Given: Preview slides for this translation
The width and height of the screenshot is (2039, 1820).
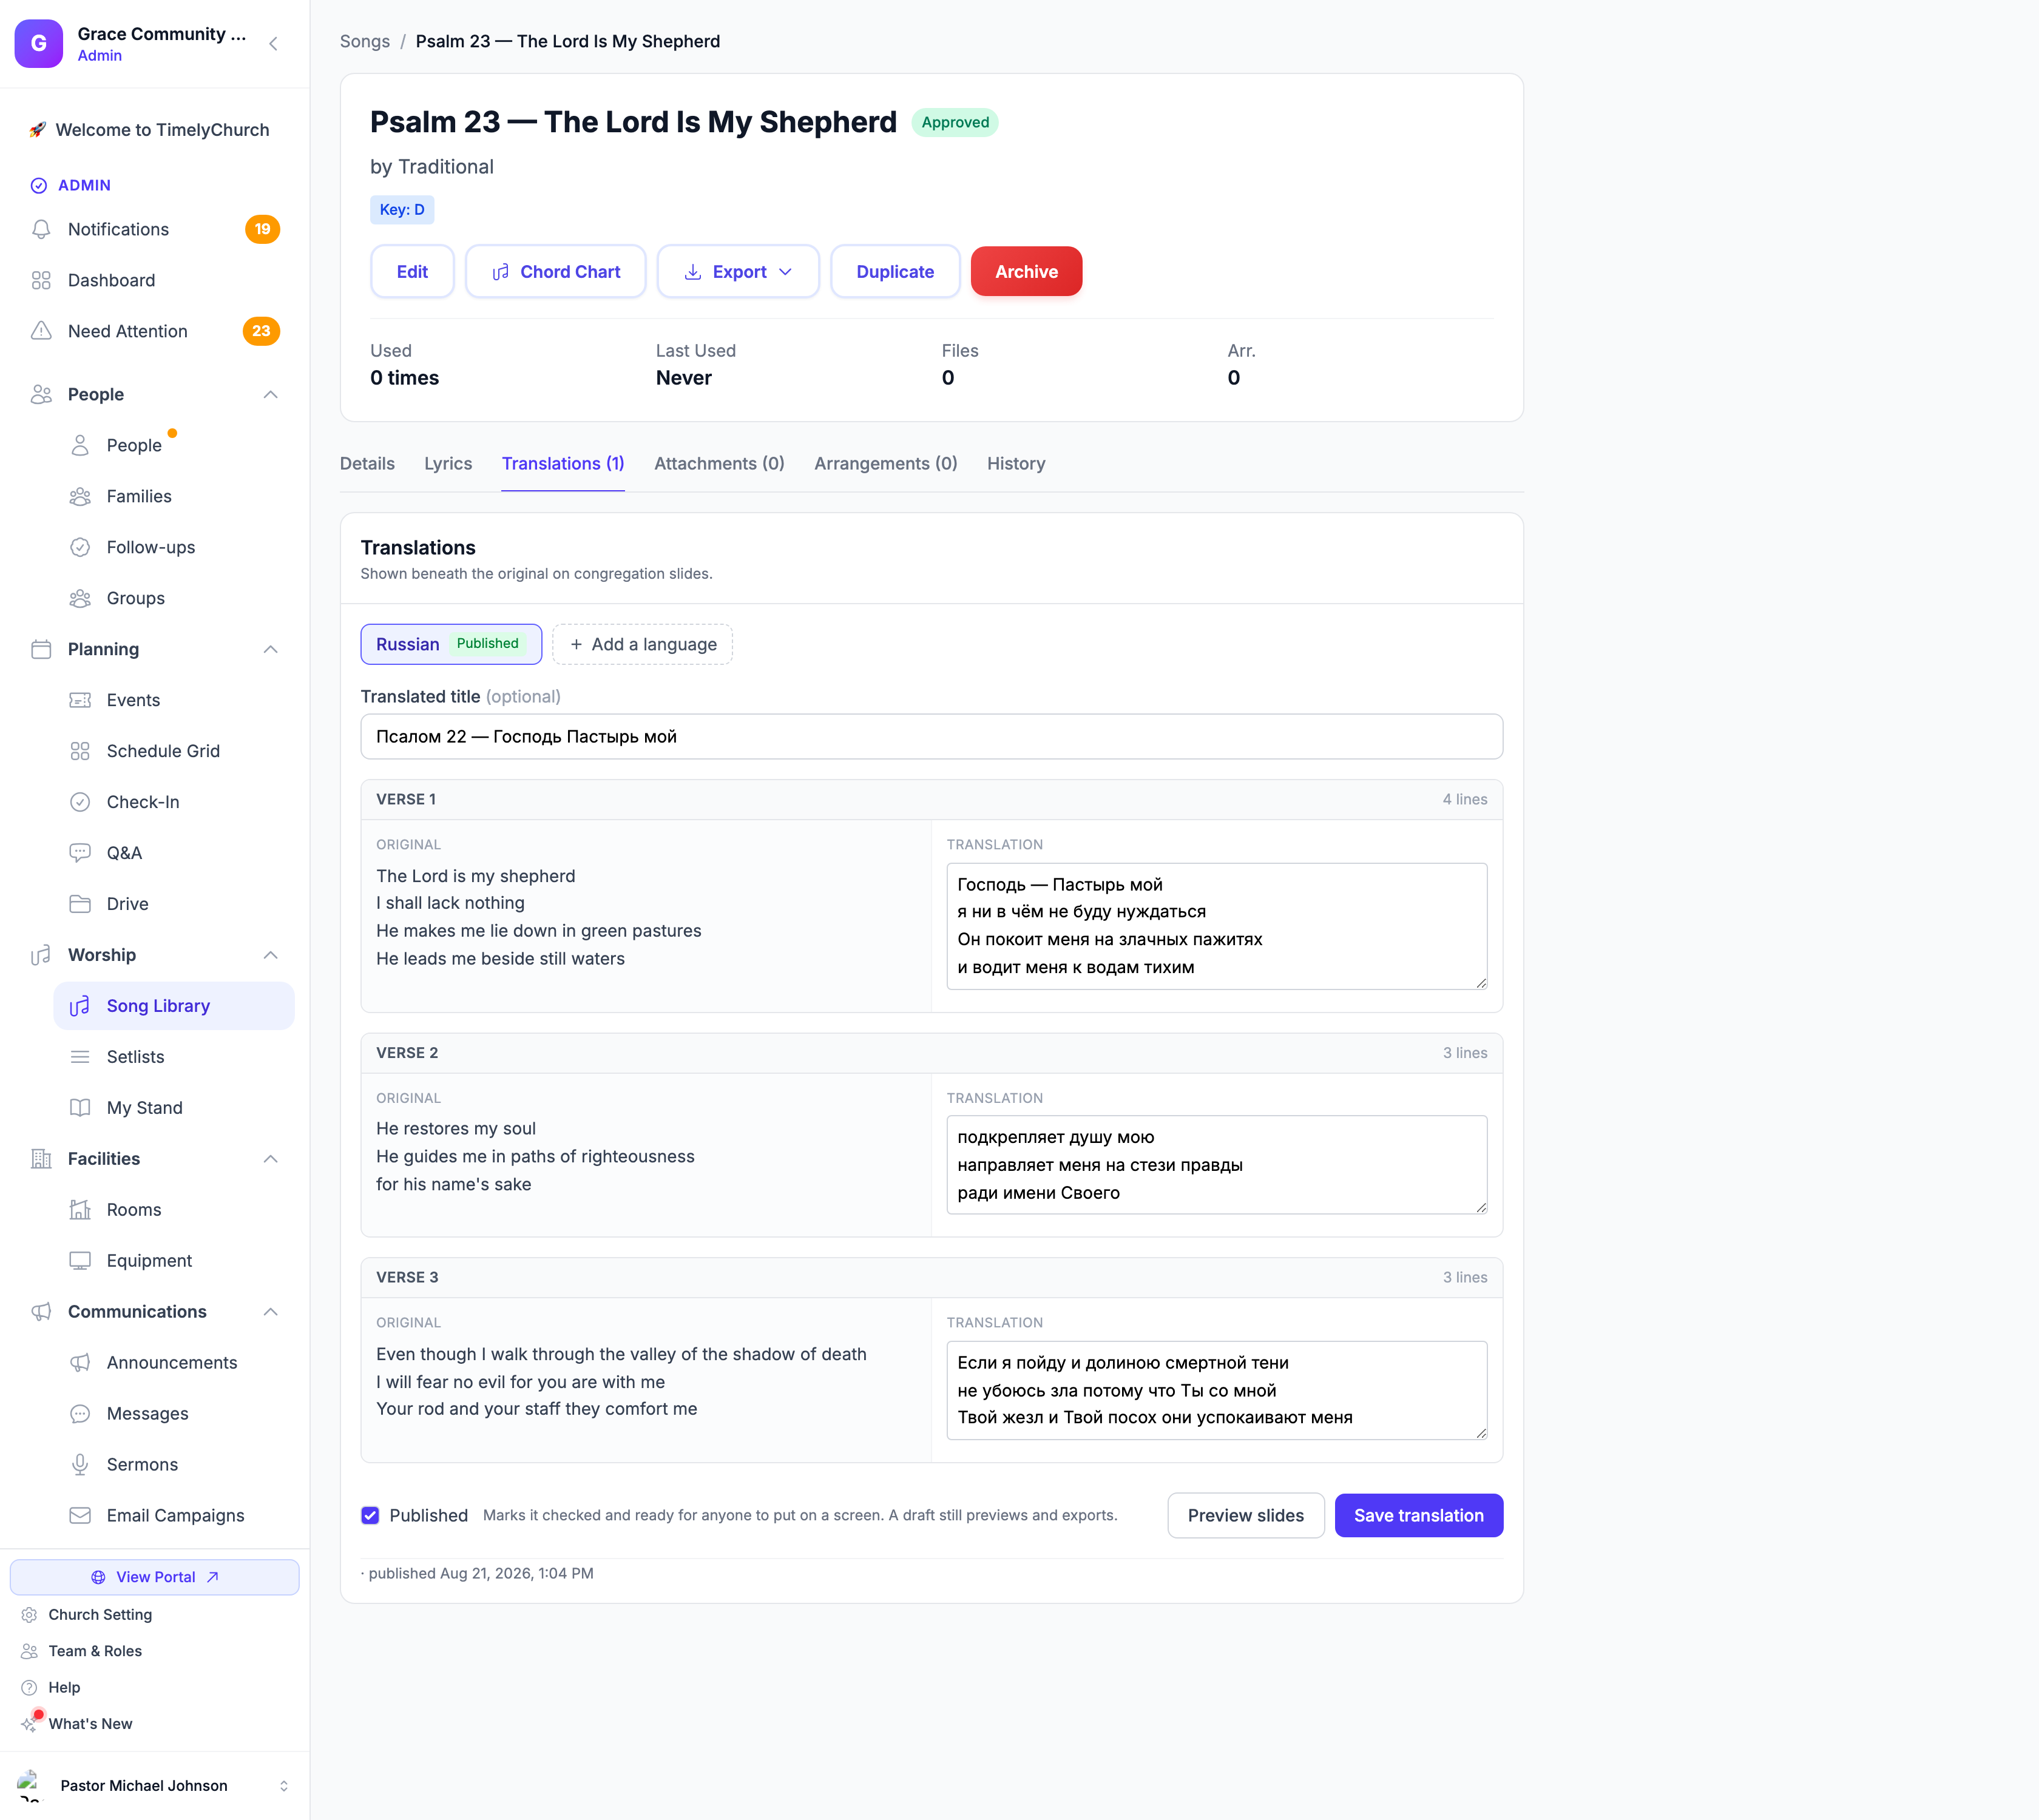Looking at the screenshot, I should point(1246,1516).
